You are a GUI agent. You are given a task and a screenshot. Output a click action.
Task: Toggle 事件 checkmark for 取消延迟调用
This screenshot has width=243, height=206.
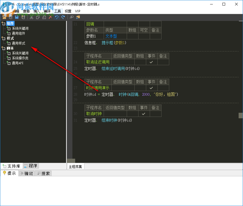pos(151,62)
